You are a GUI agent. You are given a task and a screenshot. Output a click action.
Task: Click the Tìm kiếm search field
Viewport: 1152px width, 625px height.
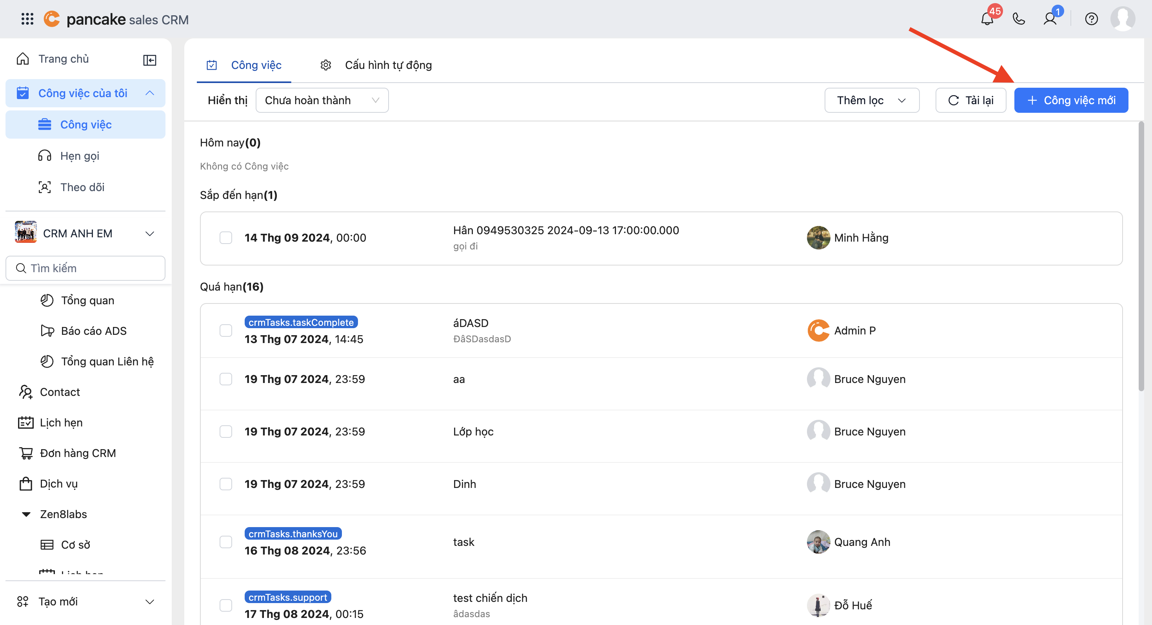pos(85,268)
